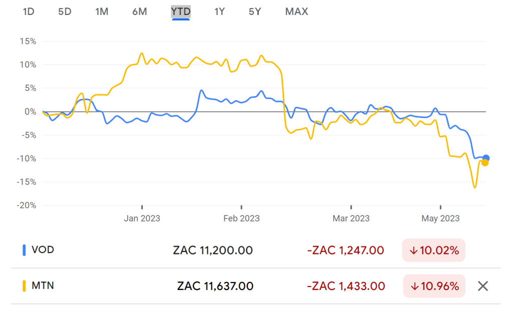Click the yellow MTN color indicator

point(24,286)
